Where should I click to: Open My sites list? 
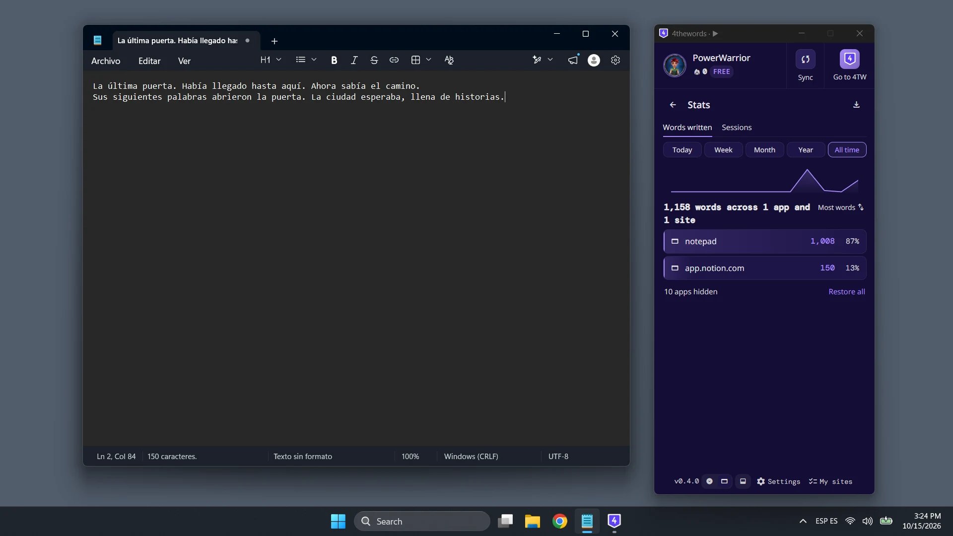click(830, 481)
